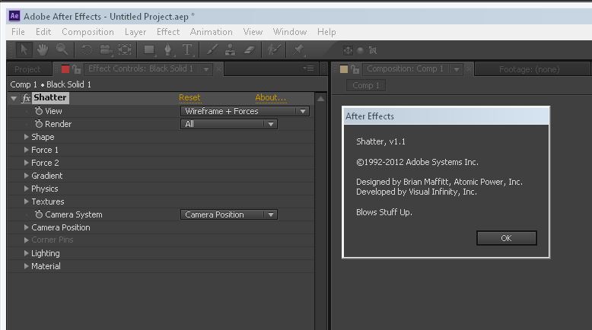Screen dimensions: 592x330
Task: Select the Pan Behind anchor tool
Action: click(x=125, y=49)
